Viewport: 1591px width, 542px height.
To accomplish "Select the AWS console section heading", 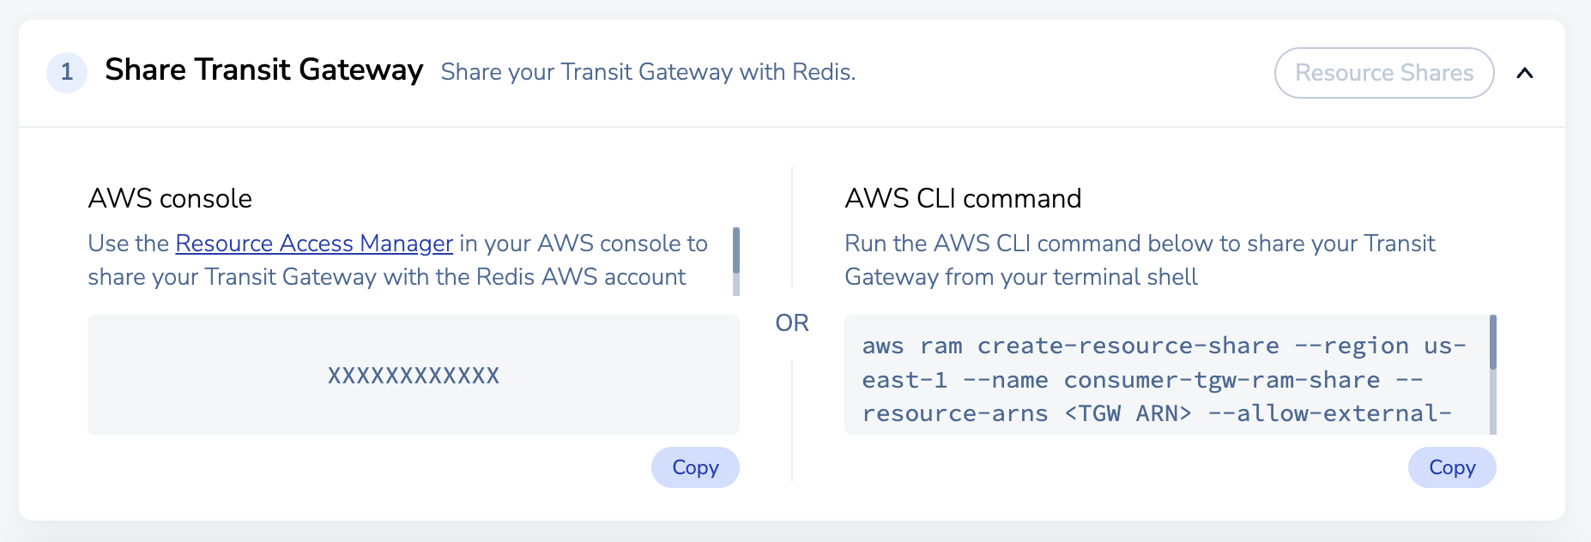I will click(x=169, y=198).
